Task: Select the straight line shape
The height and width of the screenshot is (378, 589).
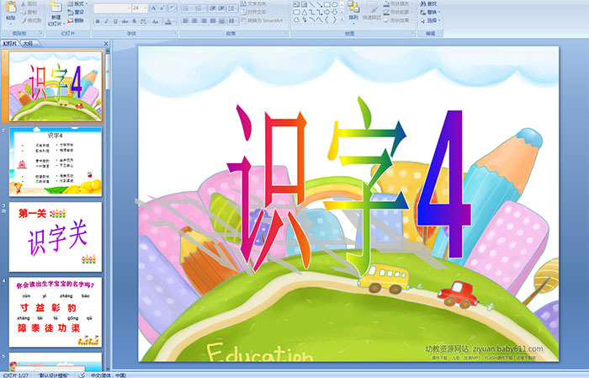Action: 312,4
